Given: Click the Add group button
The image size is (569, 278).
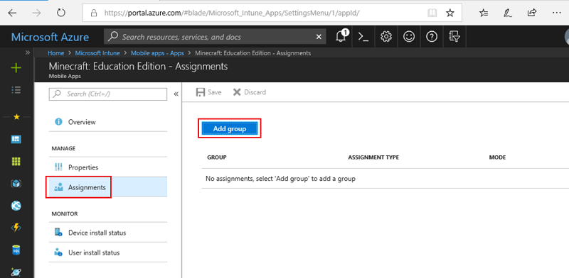Looking at the screenshot, I should coord(230,128).
